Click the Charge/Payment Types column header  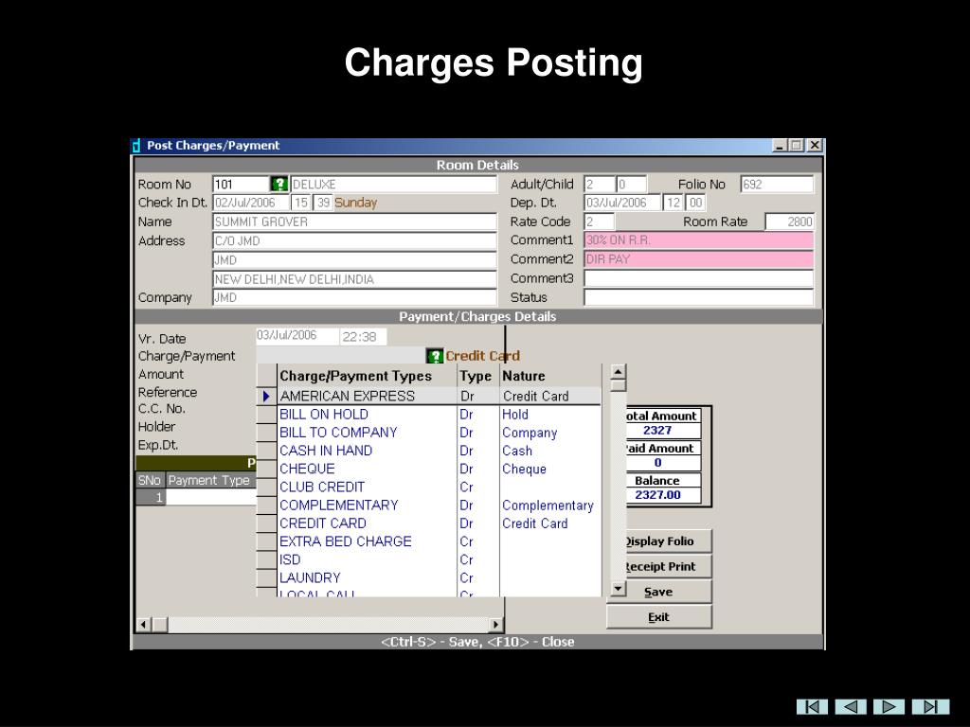(367, 376)
